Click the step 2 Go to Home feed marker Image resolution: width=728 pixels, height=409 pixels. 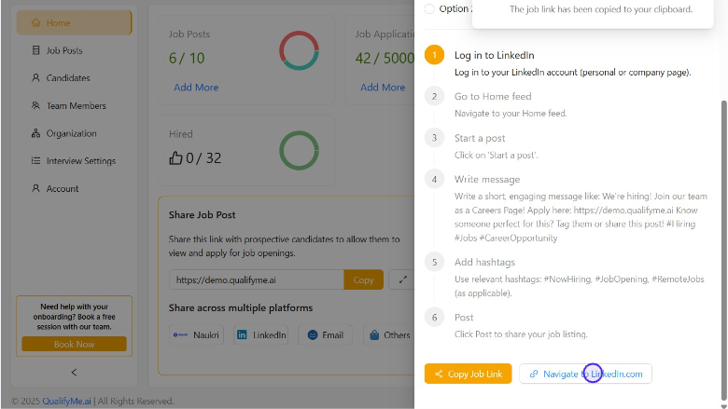(434, 96)
